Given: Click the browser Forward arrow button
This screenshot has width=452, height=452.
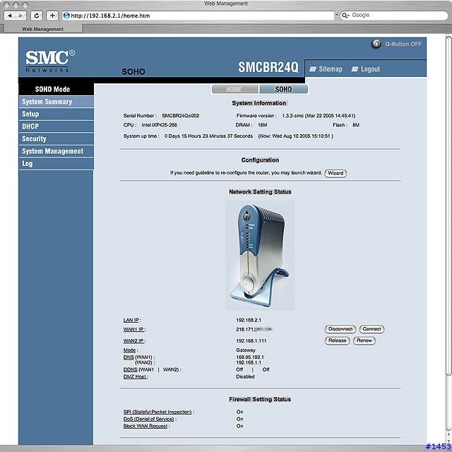Looking at the screenshot, I should 21,16.
